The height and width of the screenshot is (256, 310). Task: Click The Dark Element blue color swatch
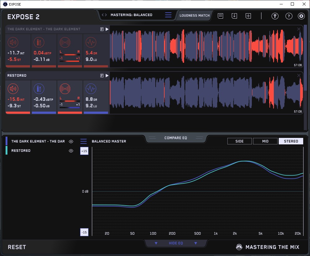pyautogui.click(x=6, y=141)
